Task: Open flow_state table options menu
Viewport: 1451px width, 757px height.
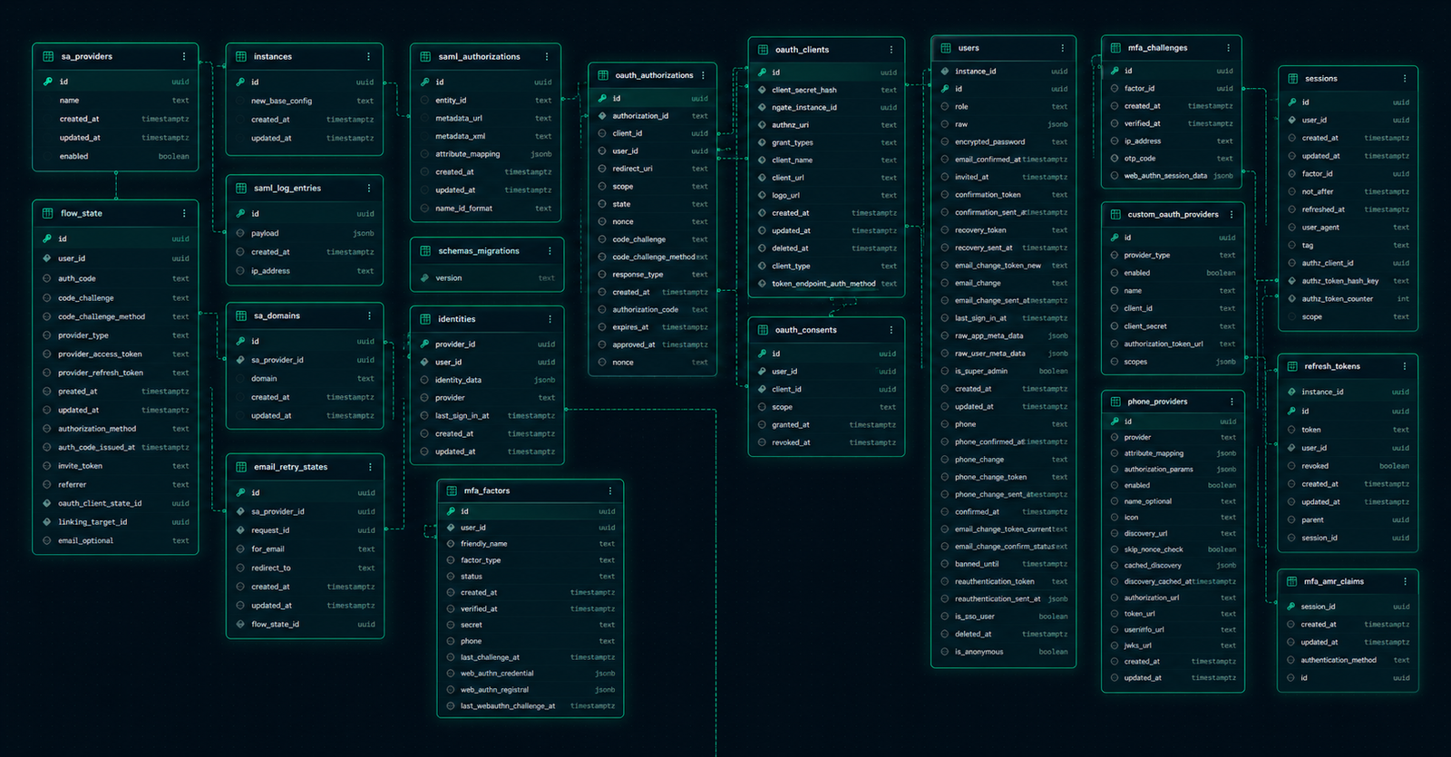Action: [x=184, y=213]
